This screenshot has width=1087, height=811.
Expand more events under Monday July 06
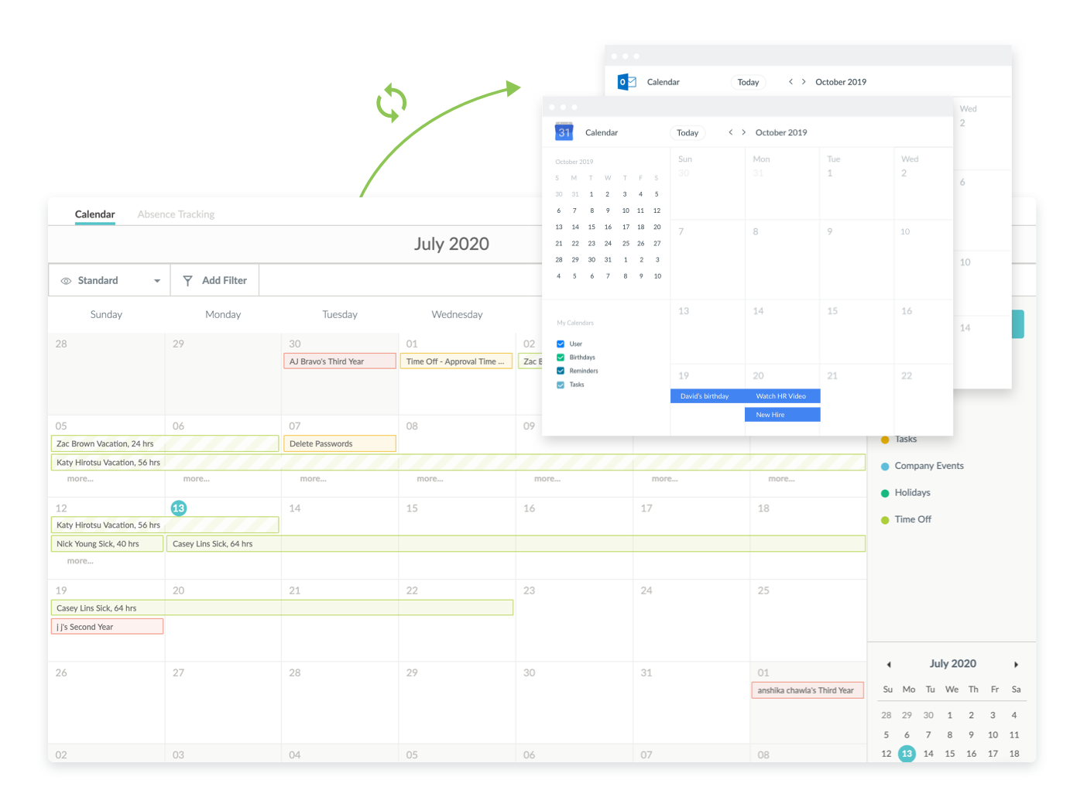pyautogui.click(x=196, y=479)
